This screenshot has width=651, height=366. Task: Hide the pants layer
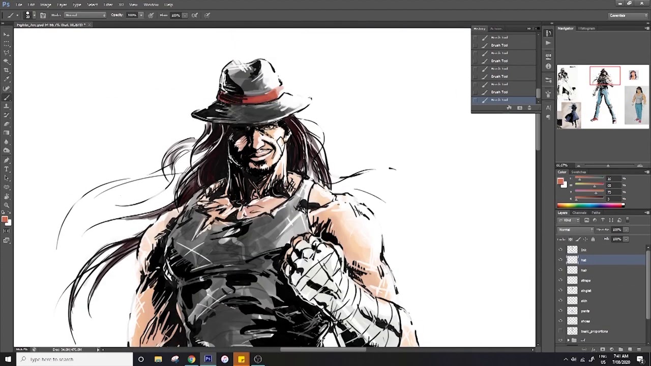tap(560, 311)
